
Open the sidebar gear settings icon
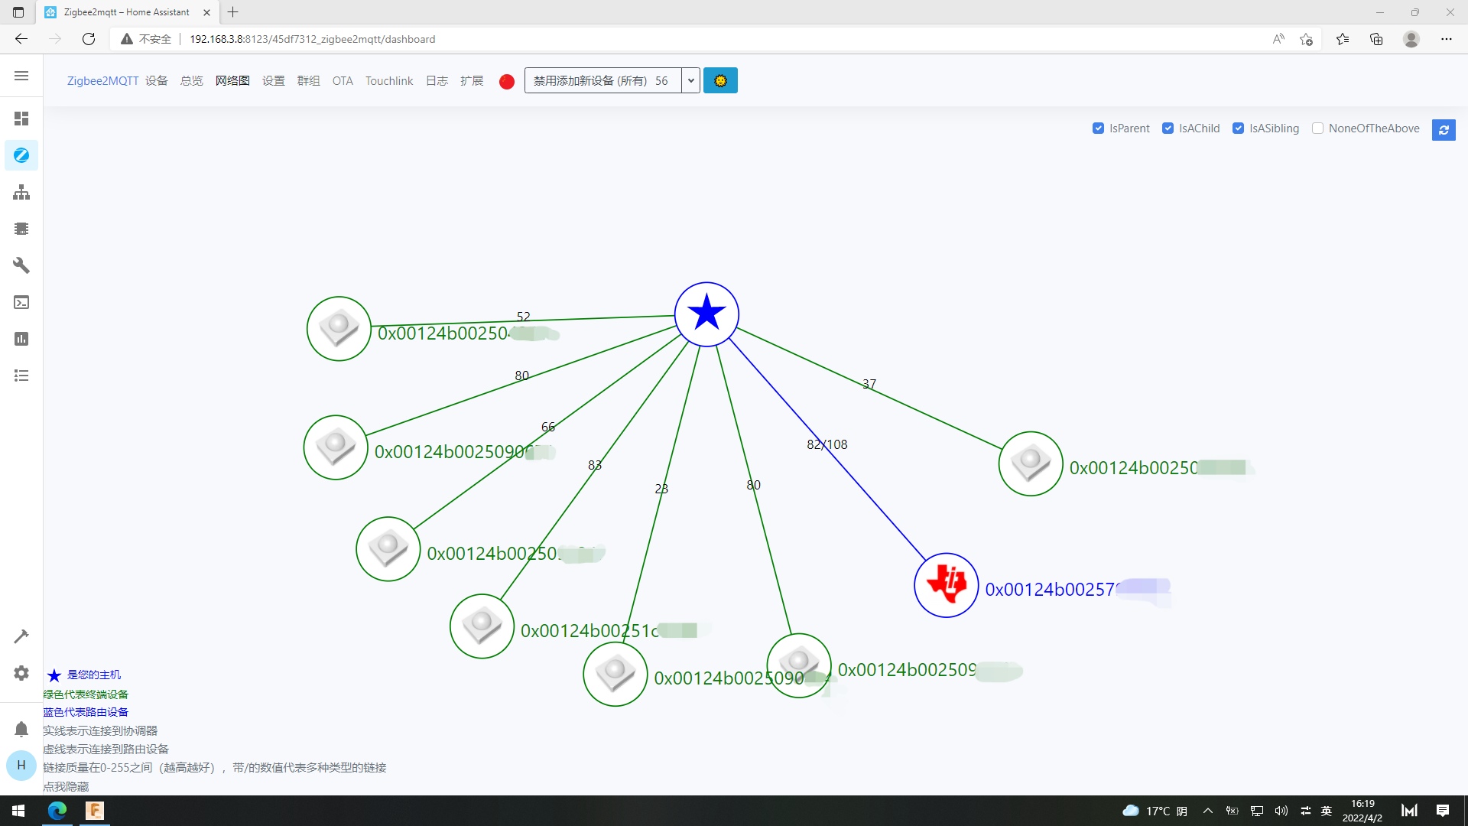21,673
